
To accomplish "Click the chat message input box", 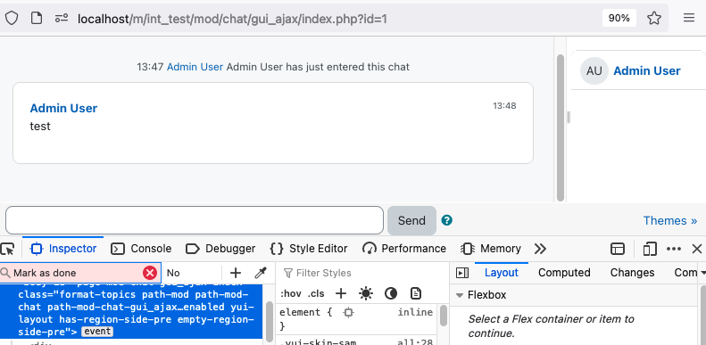I will click(x=195, y=220).
